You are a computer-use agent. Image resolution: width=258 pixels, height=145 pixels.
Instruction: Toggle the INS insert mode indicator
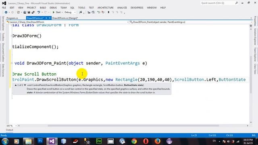click(254, 135)
